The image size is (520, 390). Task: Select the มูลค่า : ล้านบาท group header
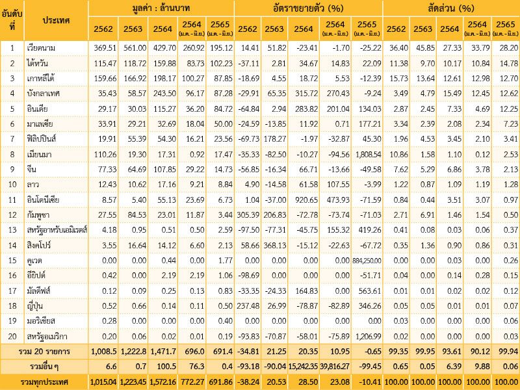click(161, 8)
